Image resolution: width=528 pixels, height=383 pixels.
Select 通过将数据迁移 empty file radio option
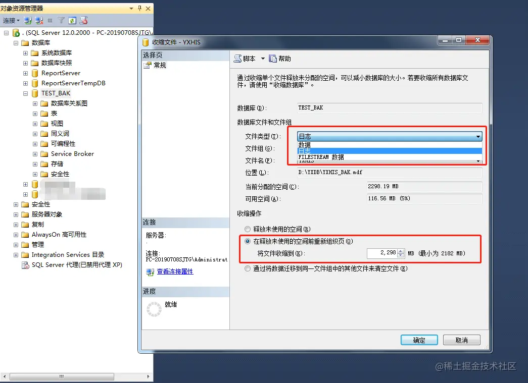pyautogui.click(x=248, y=268)
